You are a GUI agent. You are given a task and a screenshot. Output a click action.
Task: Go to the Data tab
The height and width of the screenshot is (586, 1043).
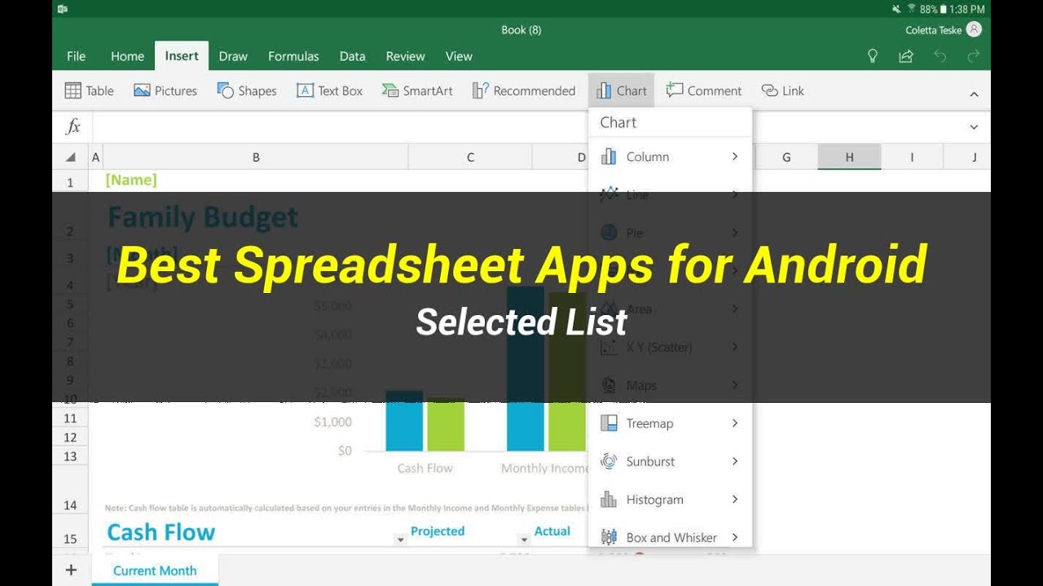tap(352, 56)
